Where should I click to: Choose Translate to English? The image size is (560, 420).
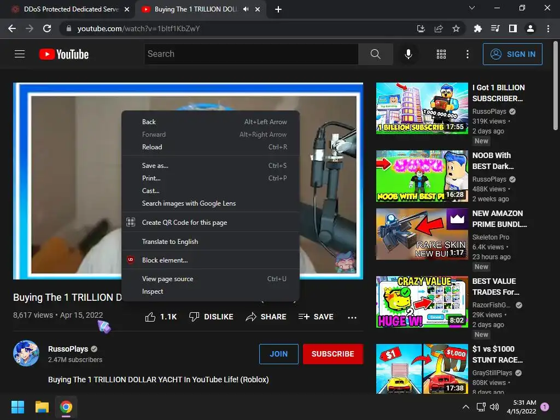tap(211, 241)
